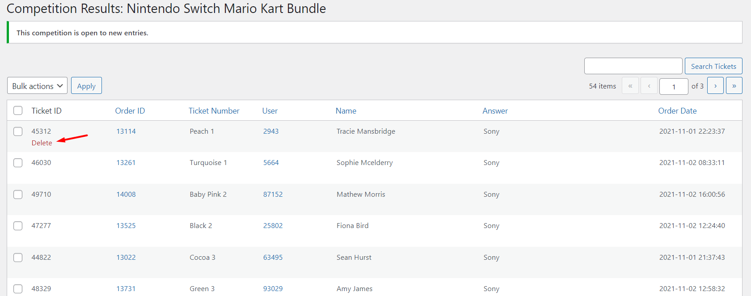Sort by User column header

click(x=270, y=111)
